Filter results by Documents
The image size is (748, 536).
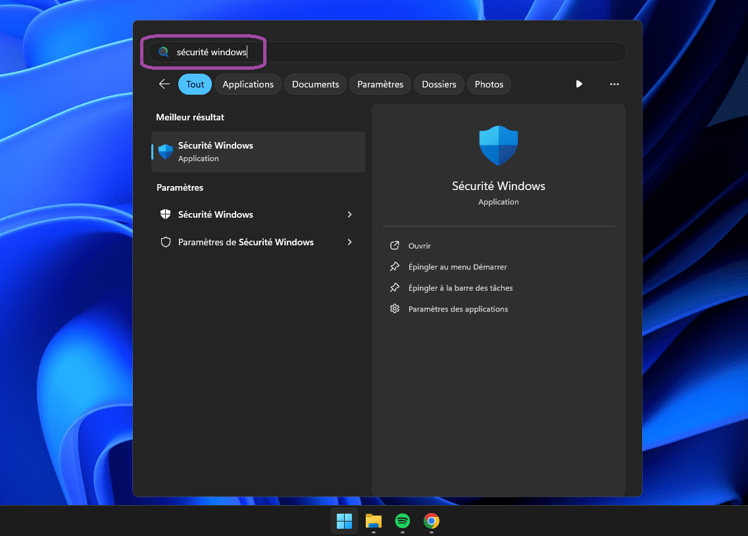[315, 84]
